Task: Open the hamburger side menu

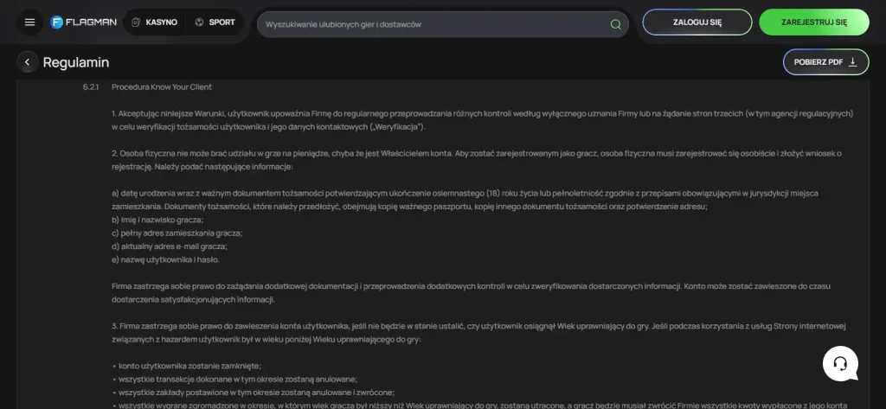Action: [x=30, y=22]
